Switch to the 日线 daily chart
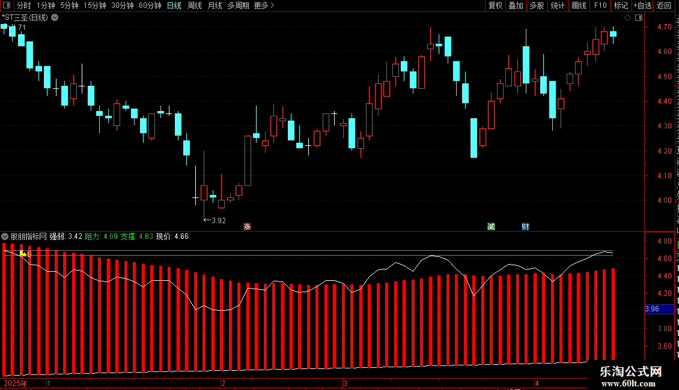This screenshot has width=679, height=390. 174,5
